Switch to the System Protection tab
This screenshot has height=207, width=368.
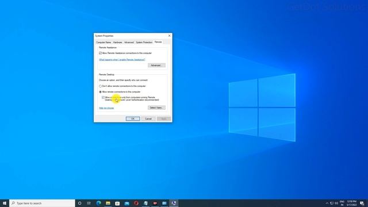pyautogui.click(x=144, y=42)
